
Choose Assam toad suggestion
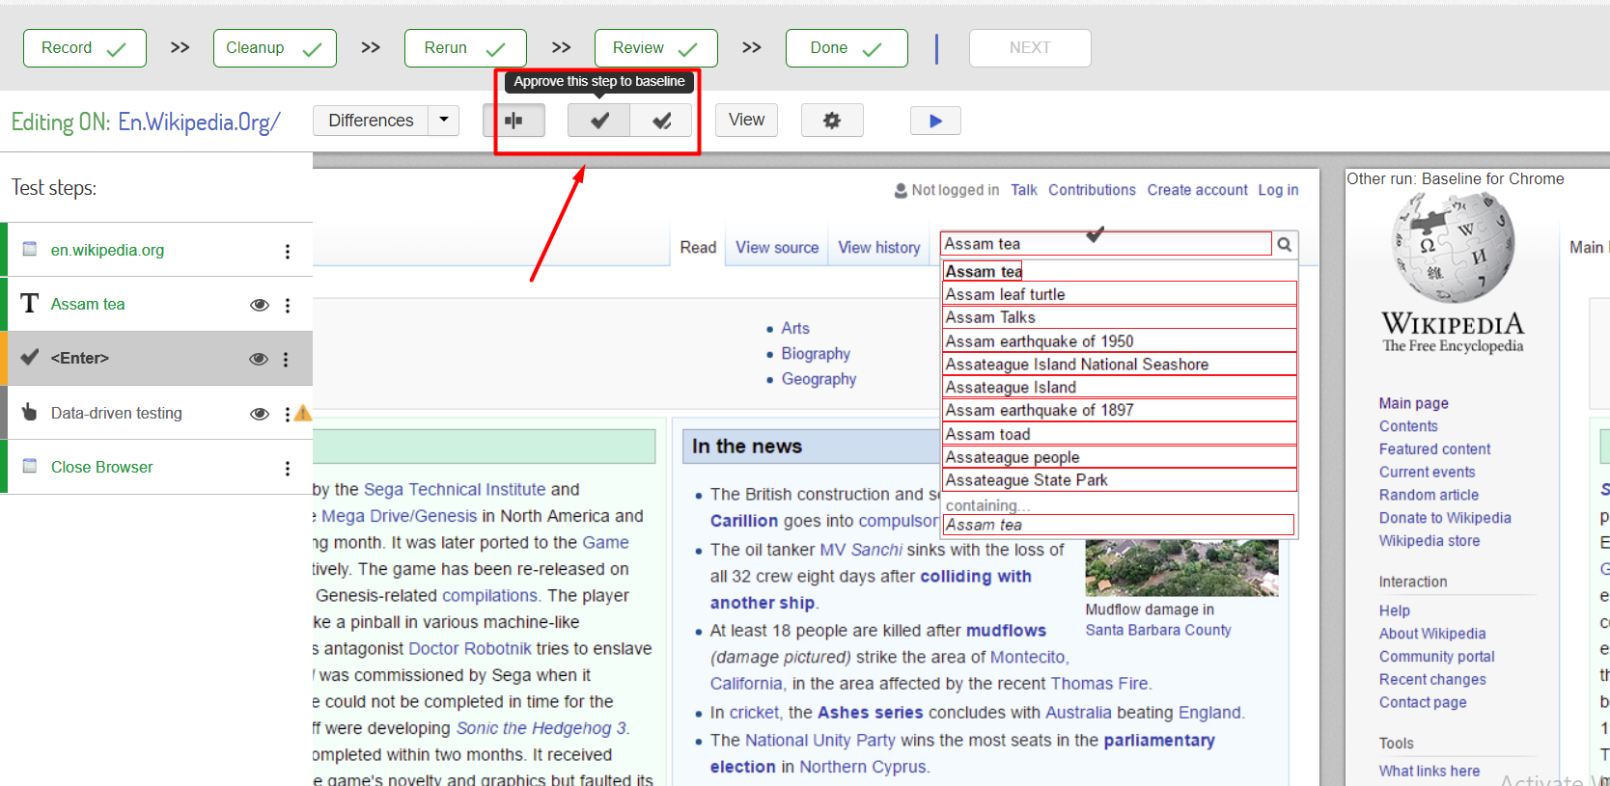coord(1120,434)
